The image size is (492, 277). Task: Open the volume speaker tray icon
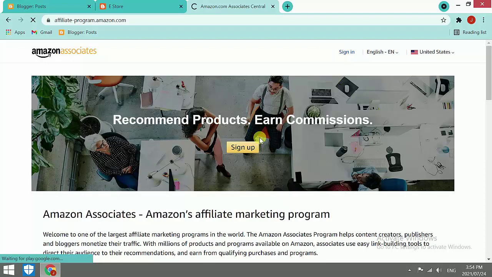pos(439,270)
